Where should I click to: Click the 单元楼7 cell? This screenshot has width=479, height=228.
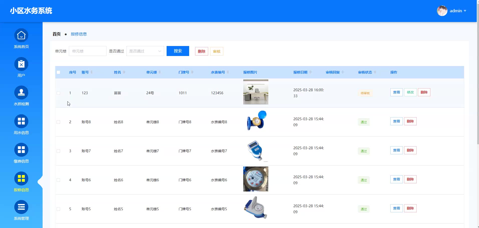[x=153, y=151]
